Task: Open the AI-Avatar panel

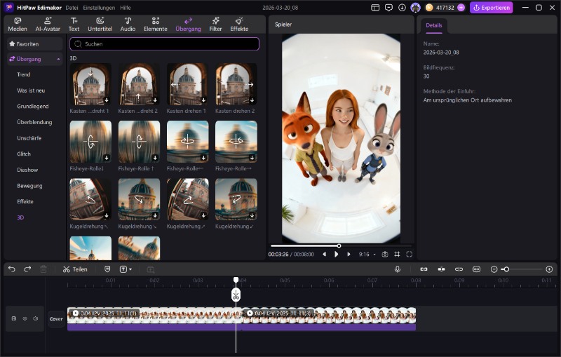Action: pos(48,25)
